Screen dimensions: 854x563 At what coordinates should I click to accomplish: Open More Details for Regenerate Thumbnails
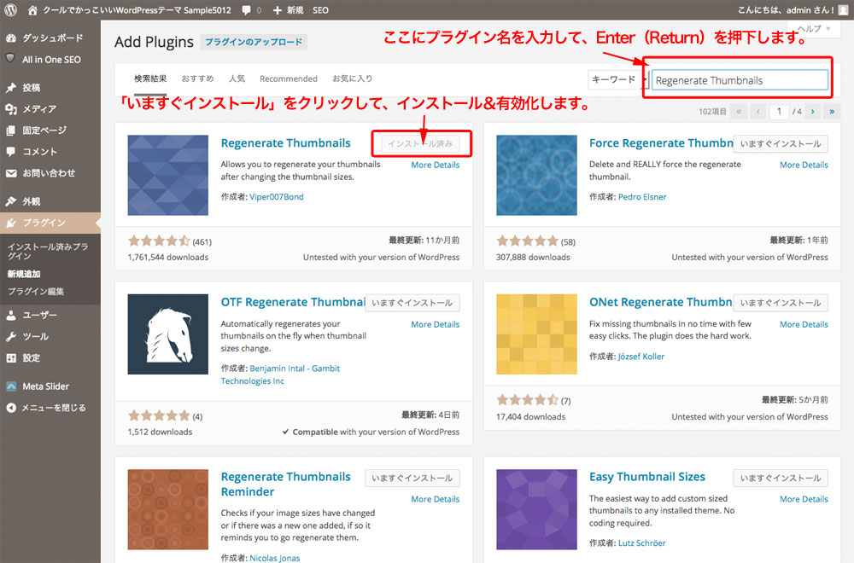click(x=436, y=165)
